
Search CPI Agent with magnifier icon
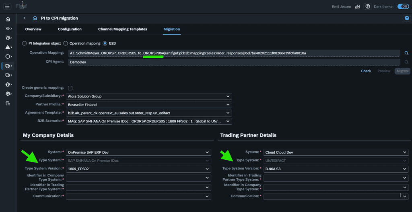(x=406, y=62)
